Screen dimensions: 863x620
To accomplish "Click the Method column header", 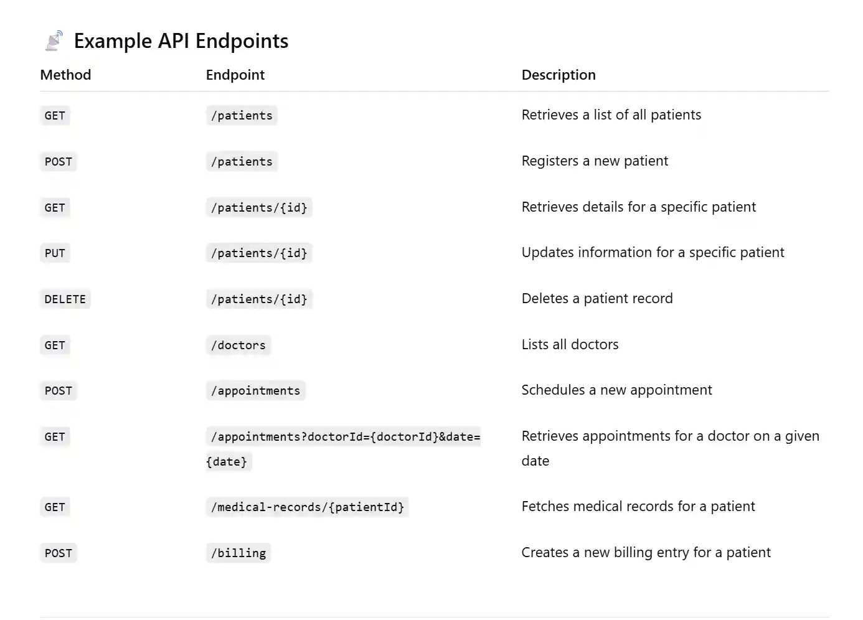I will click(x=65, y=75).
